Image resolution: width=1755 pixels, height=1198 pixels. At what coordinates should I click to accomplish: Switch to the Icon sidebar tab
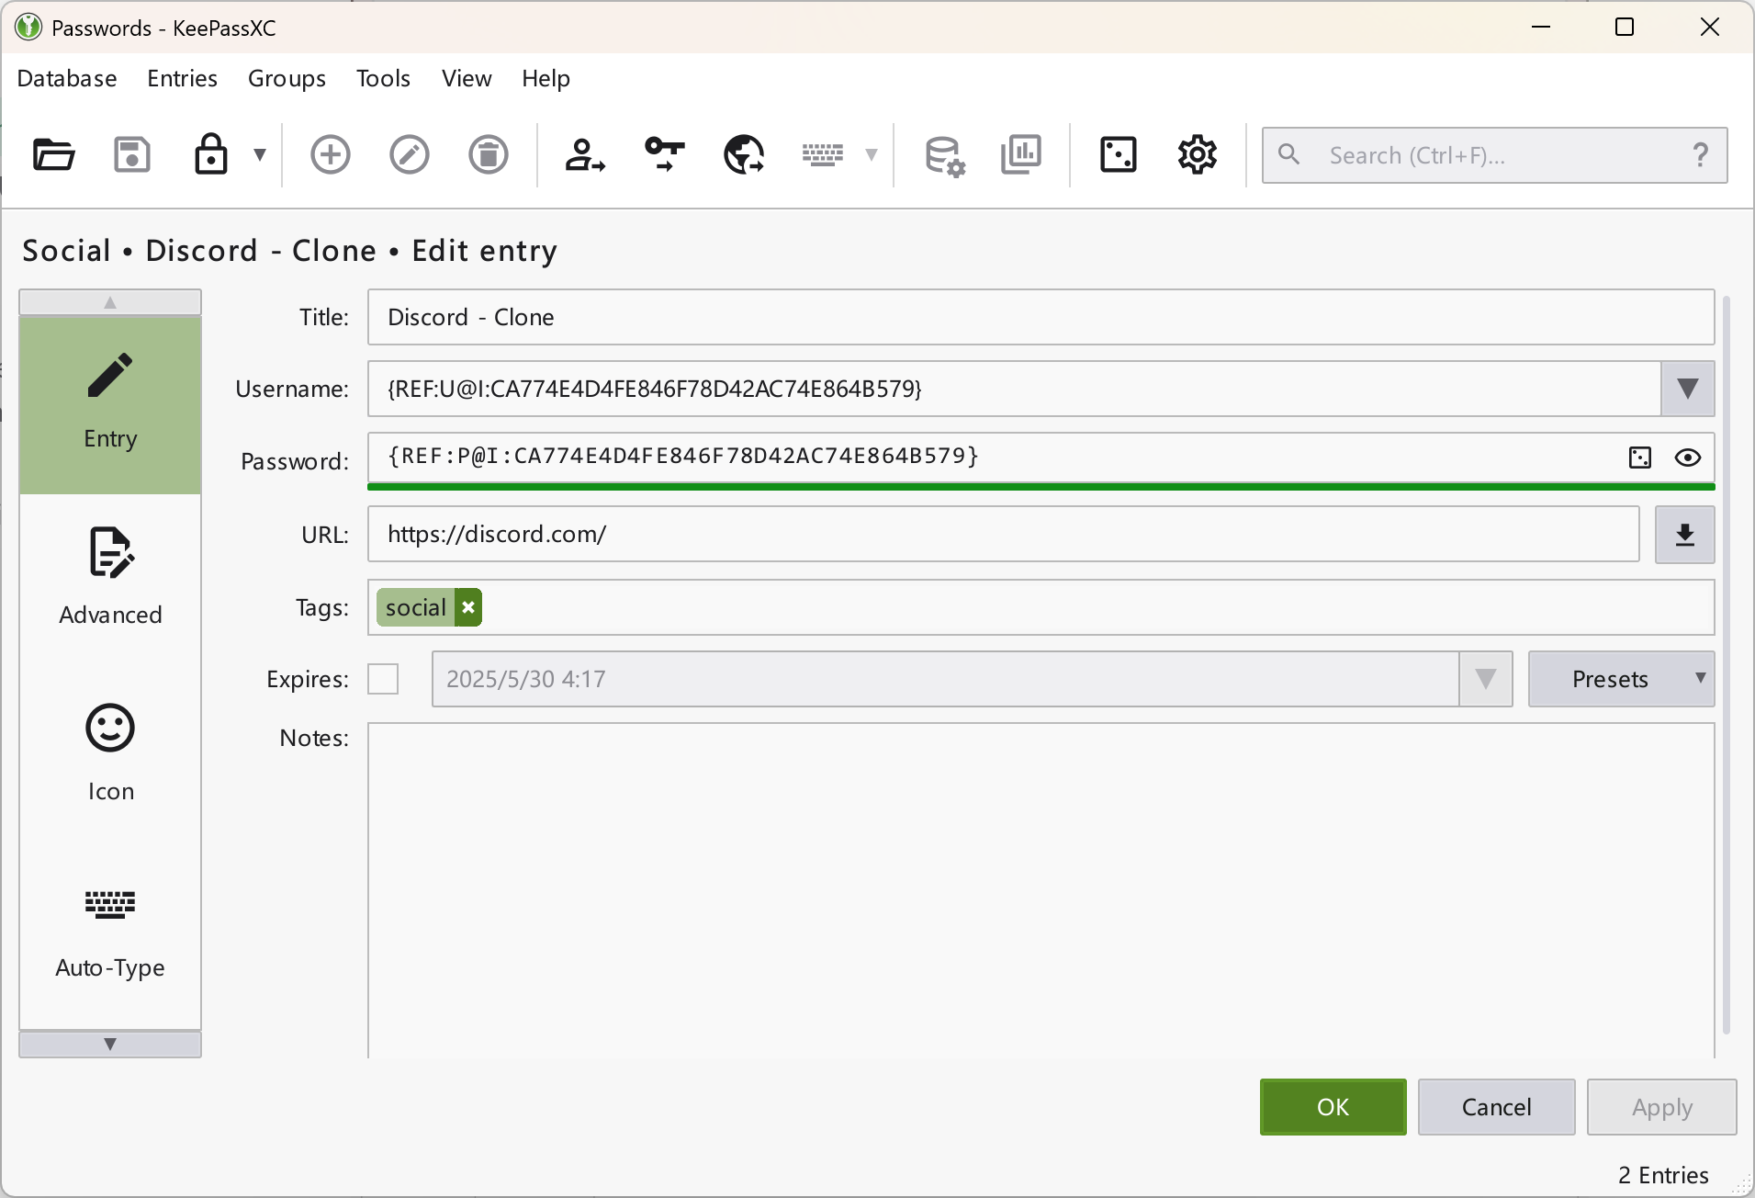point(110,758)
